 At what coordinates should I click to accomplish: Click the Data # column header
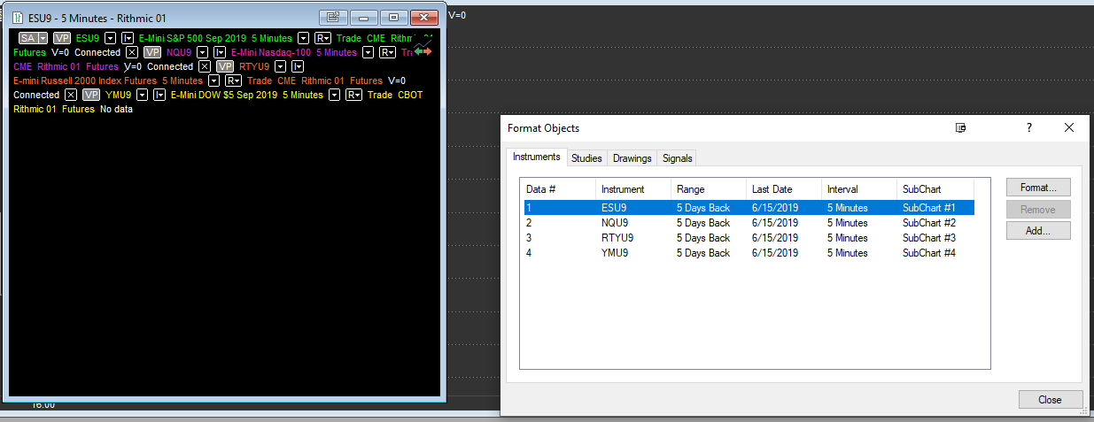558,189
